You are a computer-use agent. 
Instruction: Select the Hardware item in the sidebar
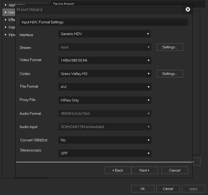tap(11, 12)
